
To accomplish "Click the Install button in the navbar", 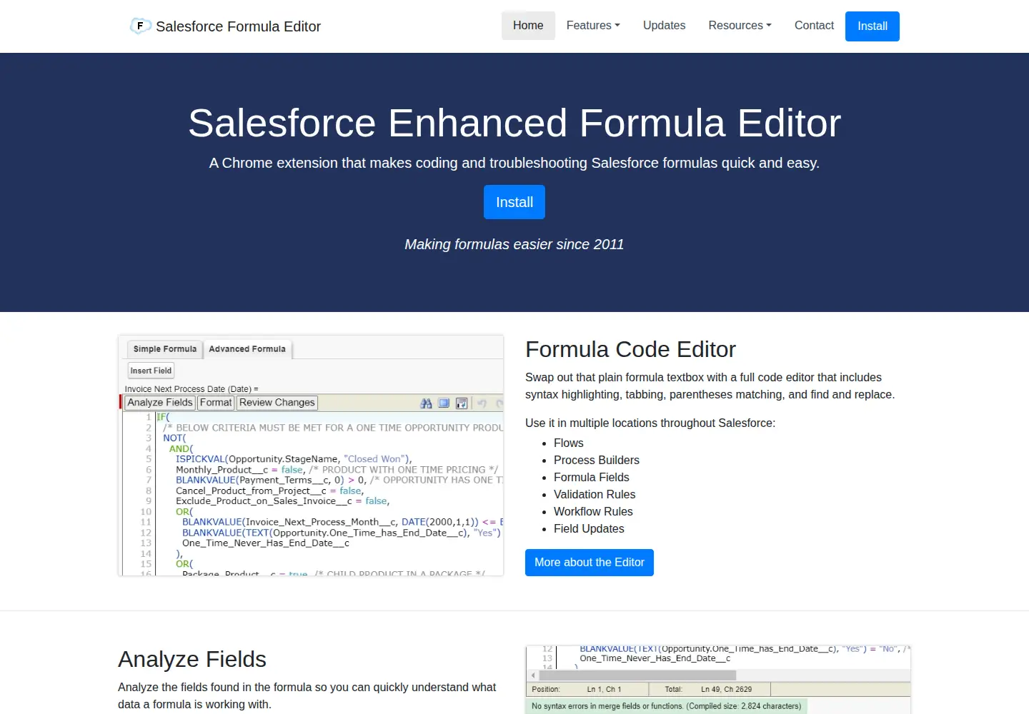I will [x=873, y=26].
